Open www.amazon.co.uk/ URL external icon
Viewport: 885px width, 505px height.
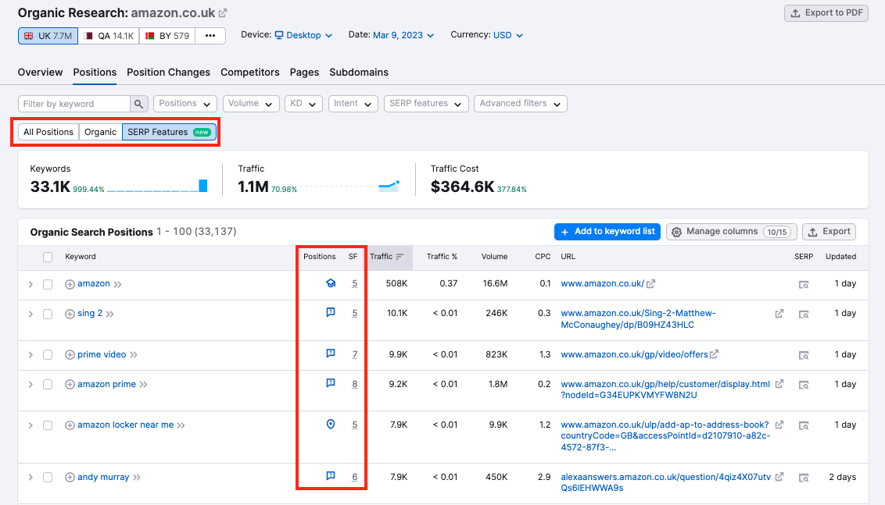point(650,283)
